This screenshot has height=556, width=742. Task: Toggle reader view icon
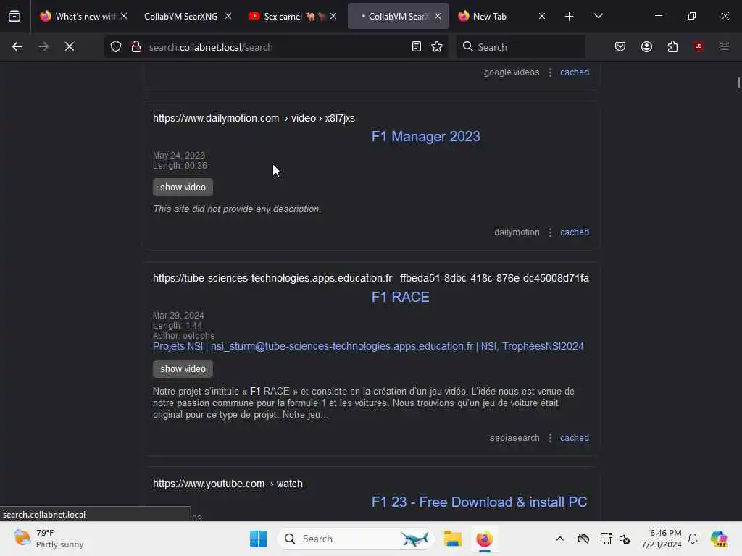tap(417, 46)
